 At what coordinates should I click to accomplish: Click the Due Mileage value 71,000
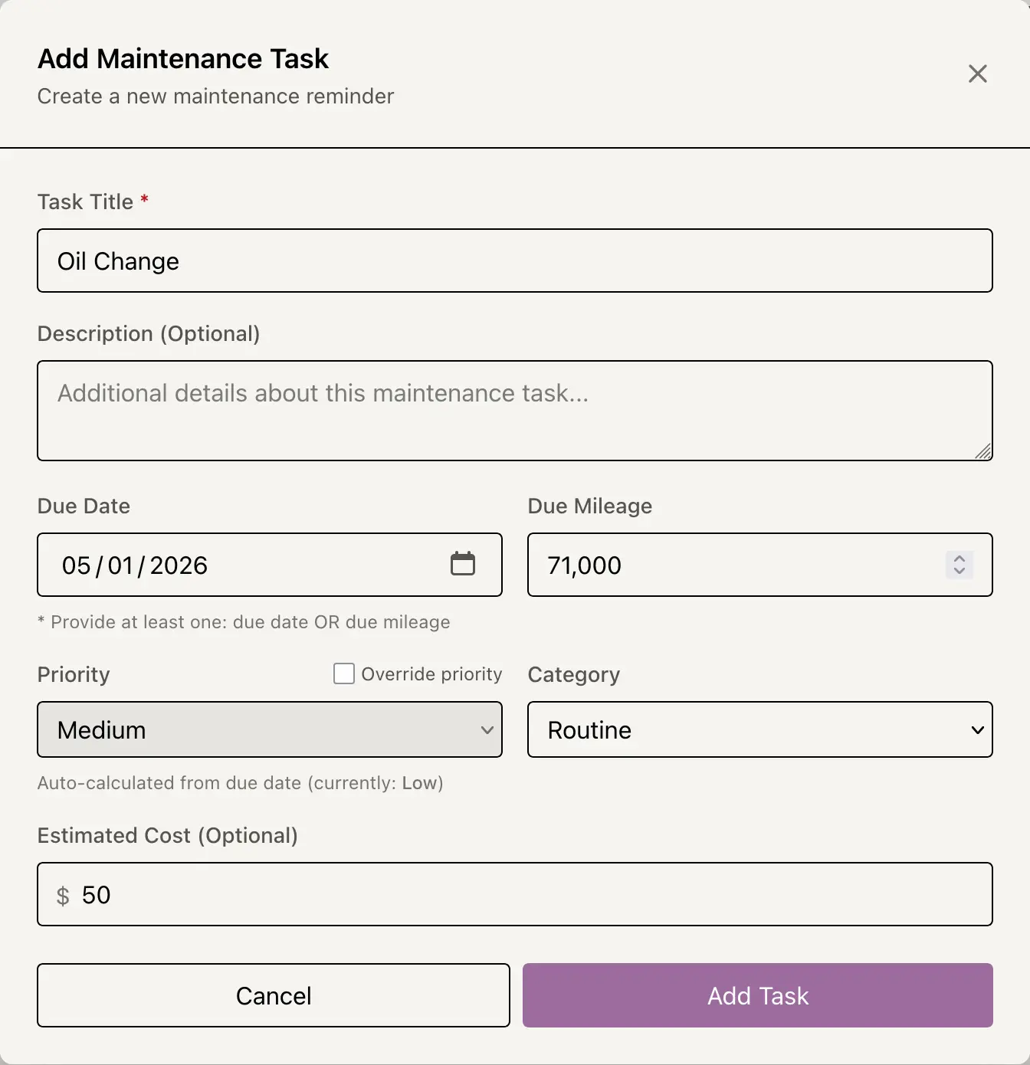[x=584, y=565]
